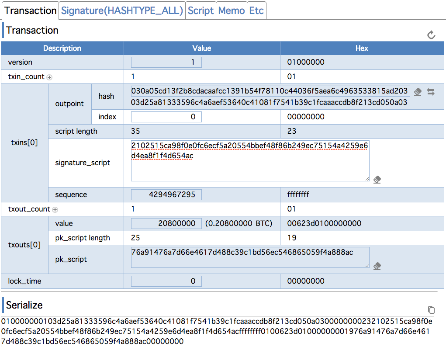Click the version value input field

[166, 62]
